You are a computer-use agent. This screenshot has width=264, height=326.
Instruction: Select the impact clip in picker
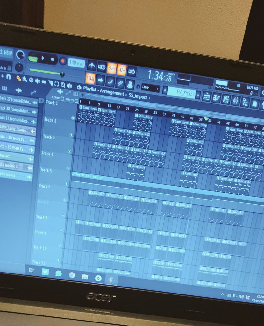[17, 157]
